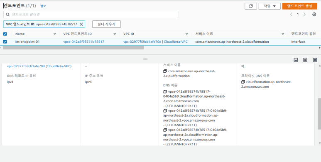Sort by 서비스 이름 column
The image size is (321, 162).
(283, 34)
